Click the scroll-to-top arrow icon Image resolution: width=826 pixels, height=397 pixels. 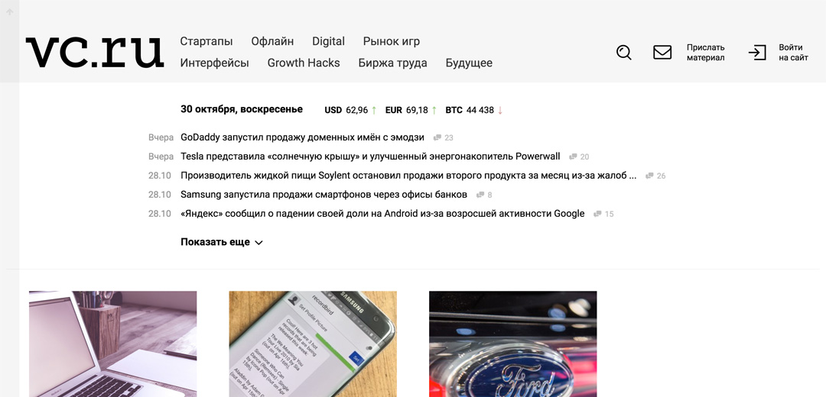[x=9, y=11]
